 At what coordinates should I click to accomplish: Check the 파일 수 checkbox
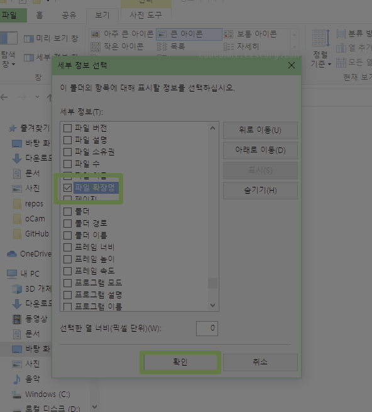point(67,164)
